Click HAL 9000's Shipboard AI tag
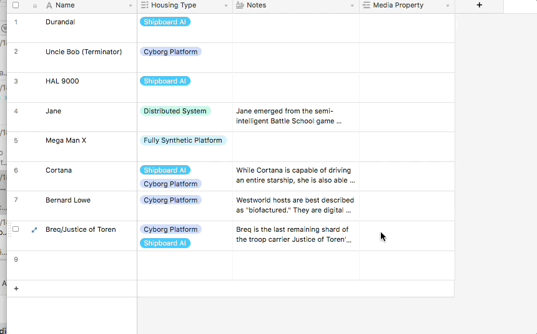This screenshot has height=334, width=537. (165, 81)
